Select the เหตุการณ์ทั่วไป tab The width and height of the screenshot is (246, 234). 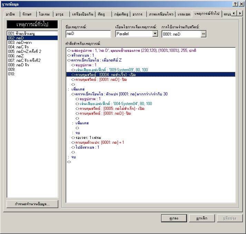[x=207, y=13]
